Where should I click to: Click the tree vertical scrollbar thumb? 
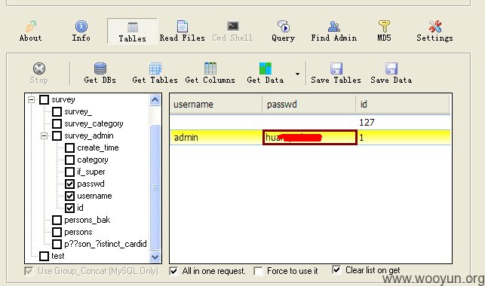(155, 187)
